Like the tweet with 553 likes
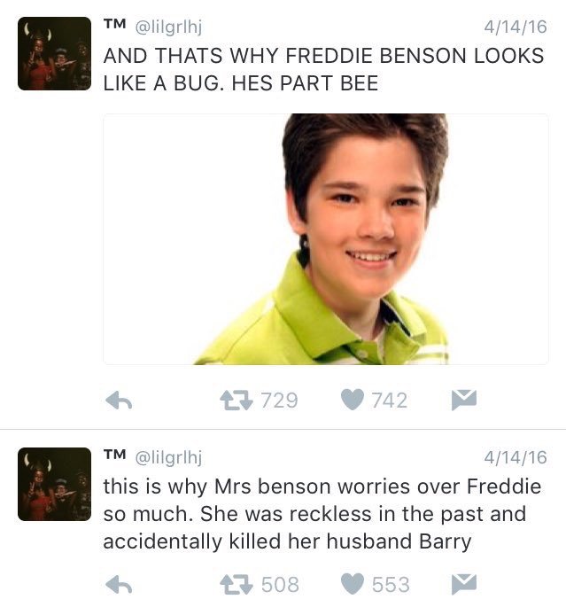Screen dimensions: 566x607 353,584
